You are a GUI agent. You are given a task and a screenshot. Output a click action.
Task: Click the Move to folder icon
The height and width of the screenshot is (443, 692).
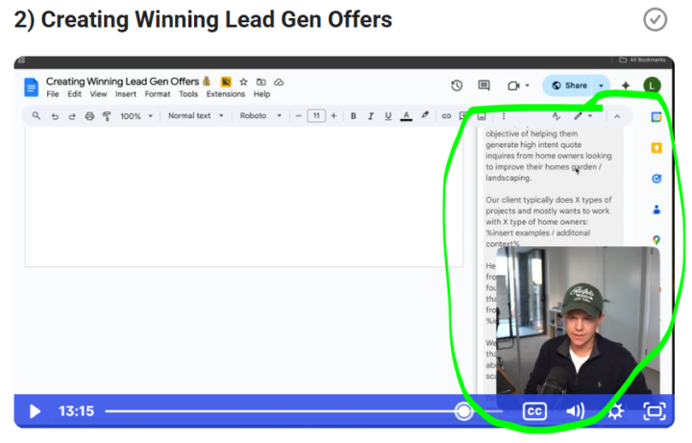pyautogui.click(x=261, y=82)
